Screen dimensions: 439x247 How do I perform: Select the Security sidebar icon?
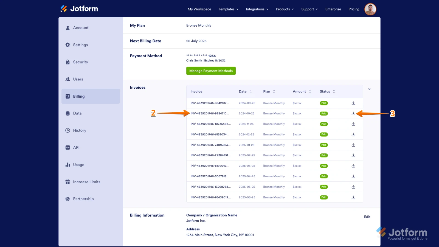[67, 62]
